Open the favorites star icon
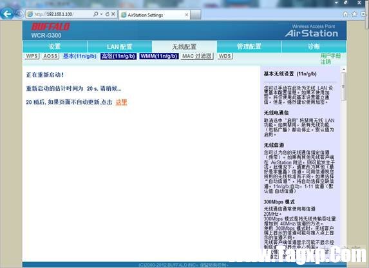 point(354,14)
